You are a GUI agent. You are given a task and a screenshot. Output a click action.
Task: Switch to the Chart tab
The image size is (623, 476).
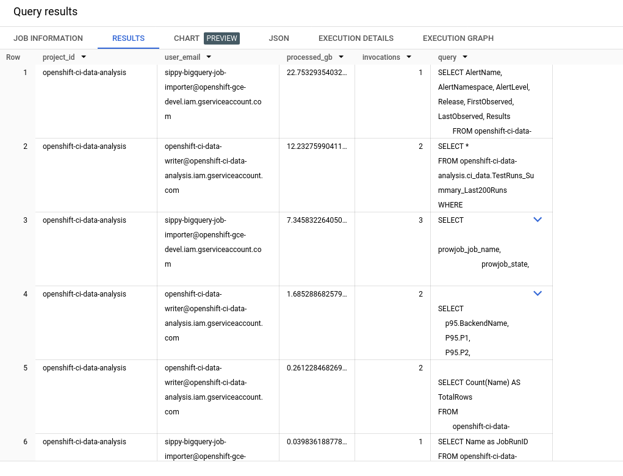pyautogui.click(x=186, y=38)
